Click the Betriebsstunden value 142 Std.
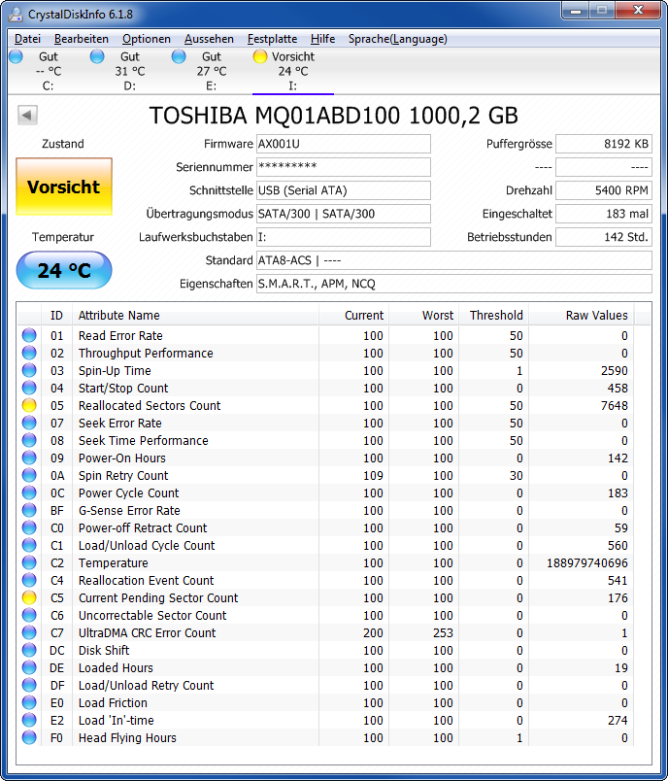Screen dimensions: 668x781 coord(604,237)
